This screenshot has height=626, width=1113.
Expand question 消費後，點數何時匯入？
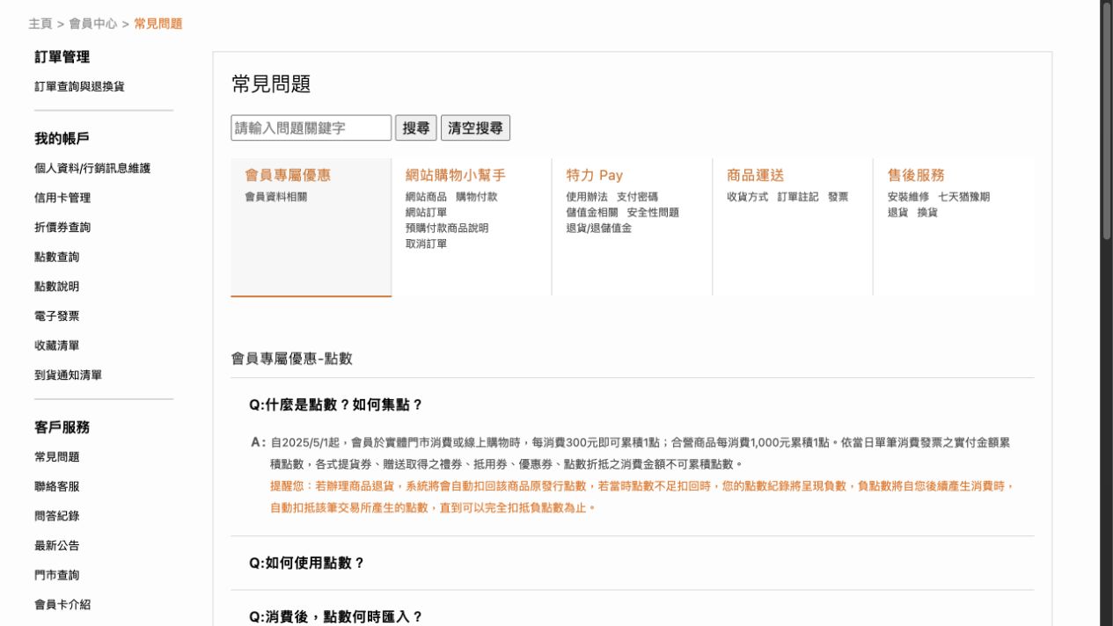pyautogui.click(x=336, y=616)
